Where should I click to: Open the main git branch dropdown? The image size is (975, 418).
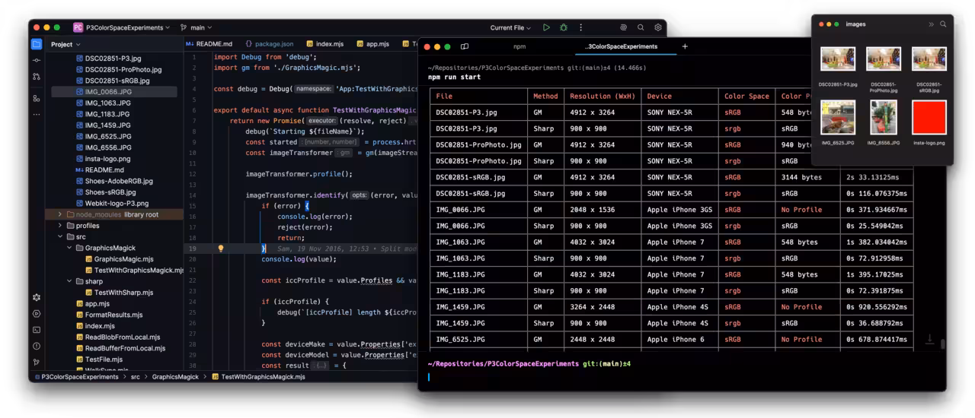(x=197, y=27)
